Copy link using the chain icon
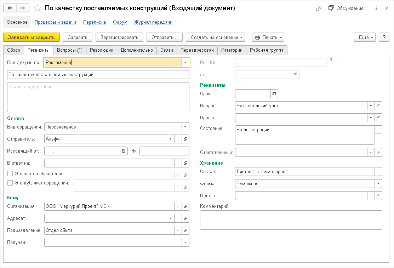The width and height of the screenshot is (394, 268). [319, 8]
